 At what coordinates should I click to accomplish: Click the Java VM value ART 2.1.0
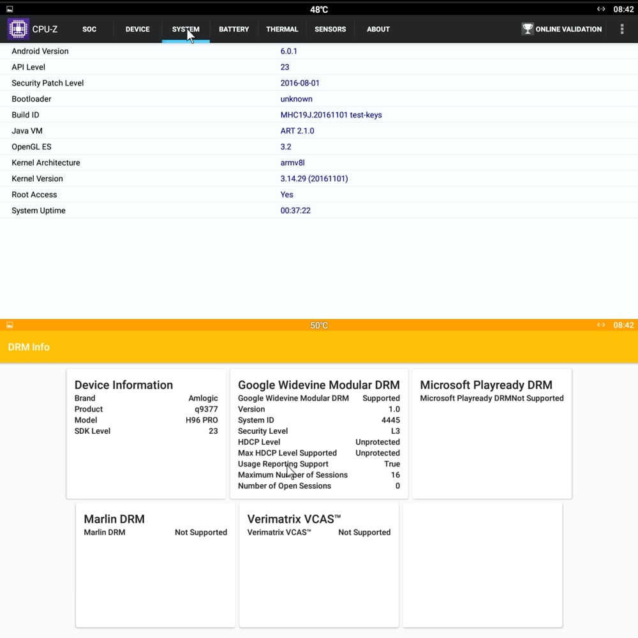(x=297, y=131)
